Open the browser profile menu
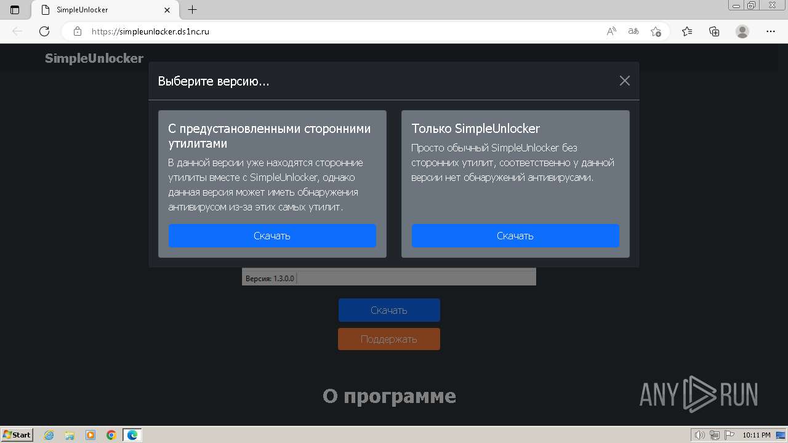This screenshot has height=443, width=788. pos(742,31)
